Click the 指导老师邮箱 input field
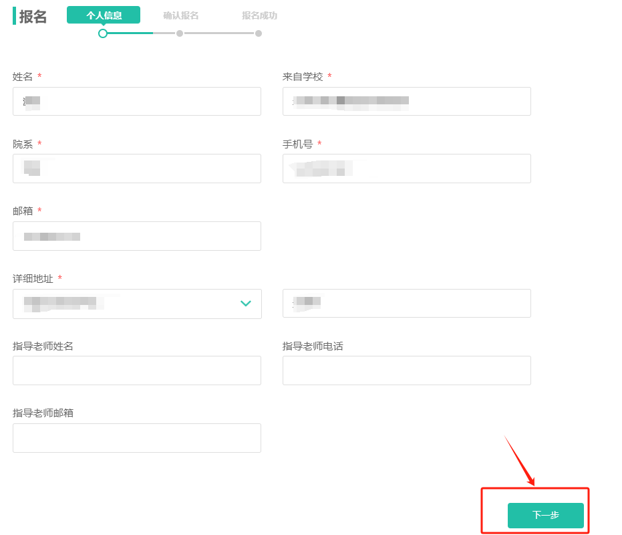Image resolution: width=622 pixels, height=535 pixels. tap(137, 438)
